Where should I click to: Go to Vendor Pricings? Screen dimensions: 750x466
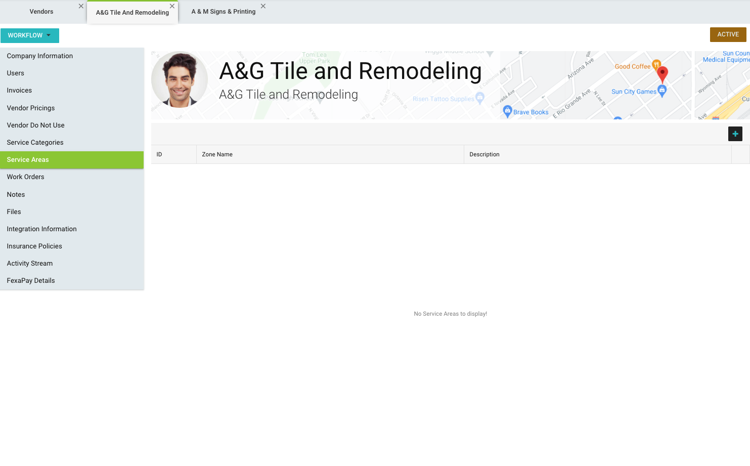tap(31, 108)
